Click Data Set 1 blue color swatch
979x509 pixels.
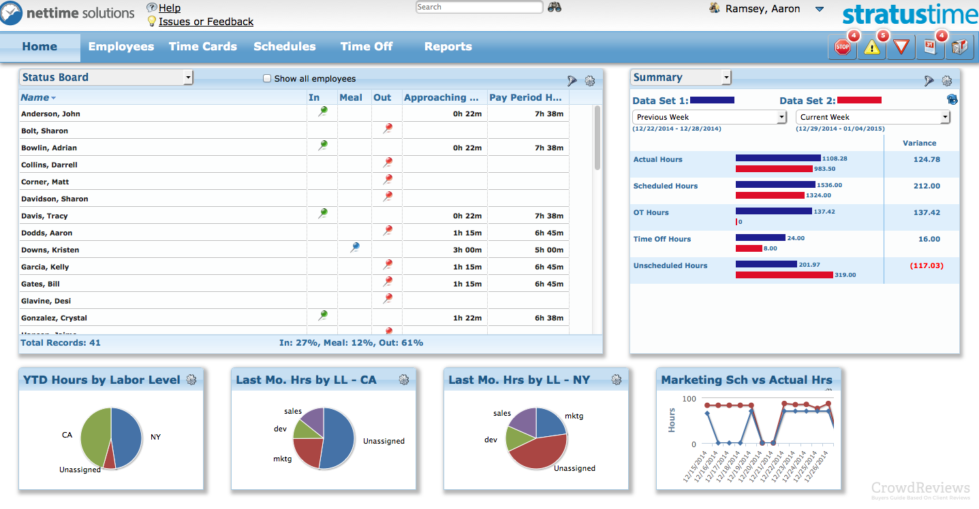[712, 100]
